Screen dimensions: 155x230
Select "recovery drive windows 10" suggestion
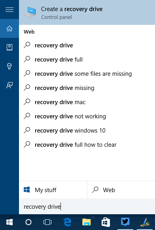click(87, 131)
